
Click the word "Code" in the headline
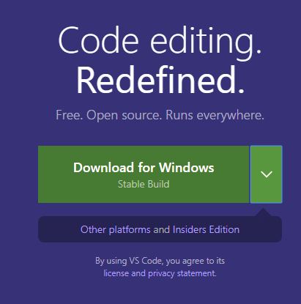click(98, 40)
